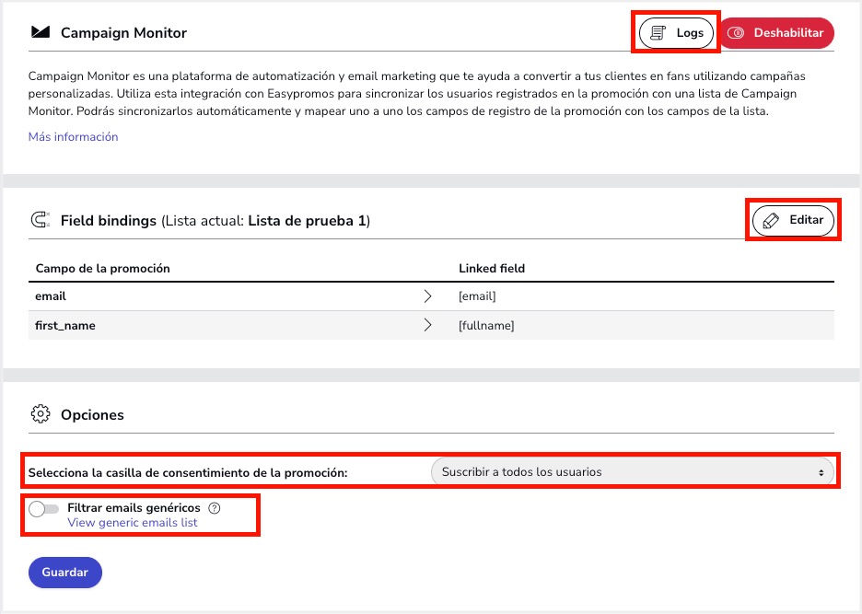Disable integration with the Deshabilitar button
862x614 pixels.
775,33
